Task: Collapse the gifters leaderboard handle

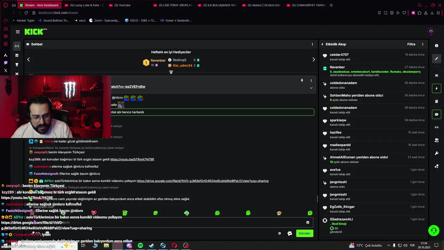Action: point(171,72)
